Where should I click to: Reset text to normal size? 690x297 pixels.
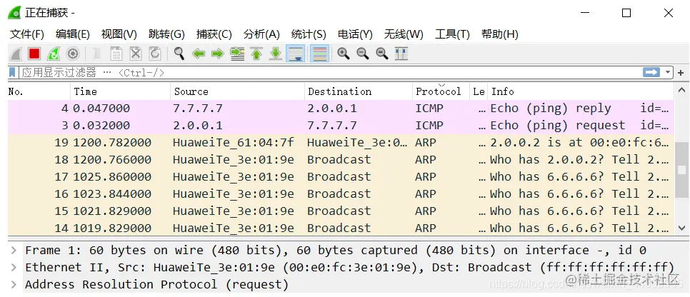[382, 54]
